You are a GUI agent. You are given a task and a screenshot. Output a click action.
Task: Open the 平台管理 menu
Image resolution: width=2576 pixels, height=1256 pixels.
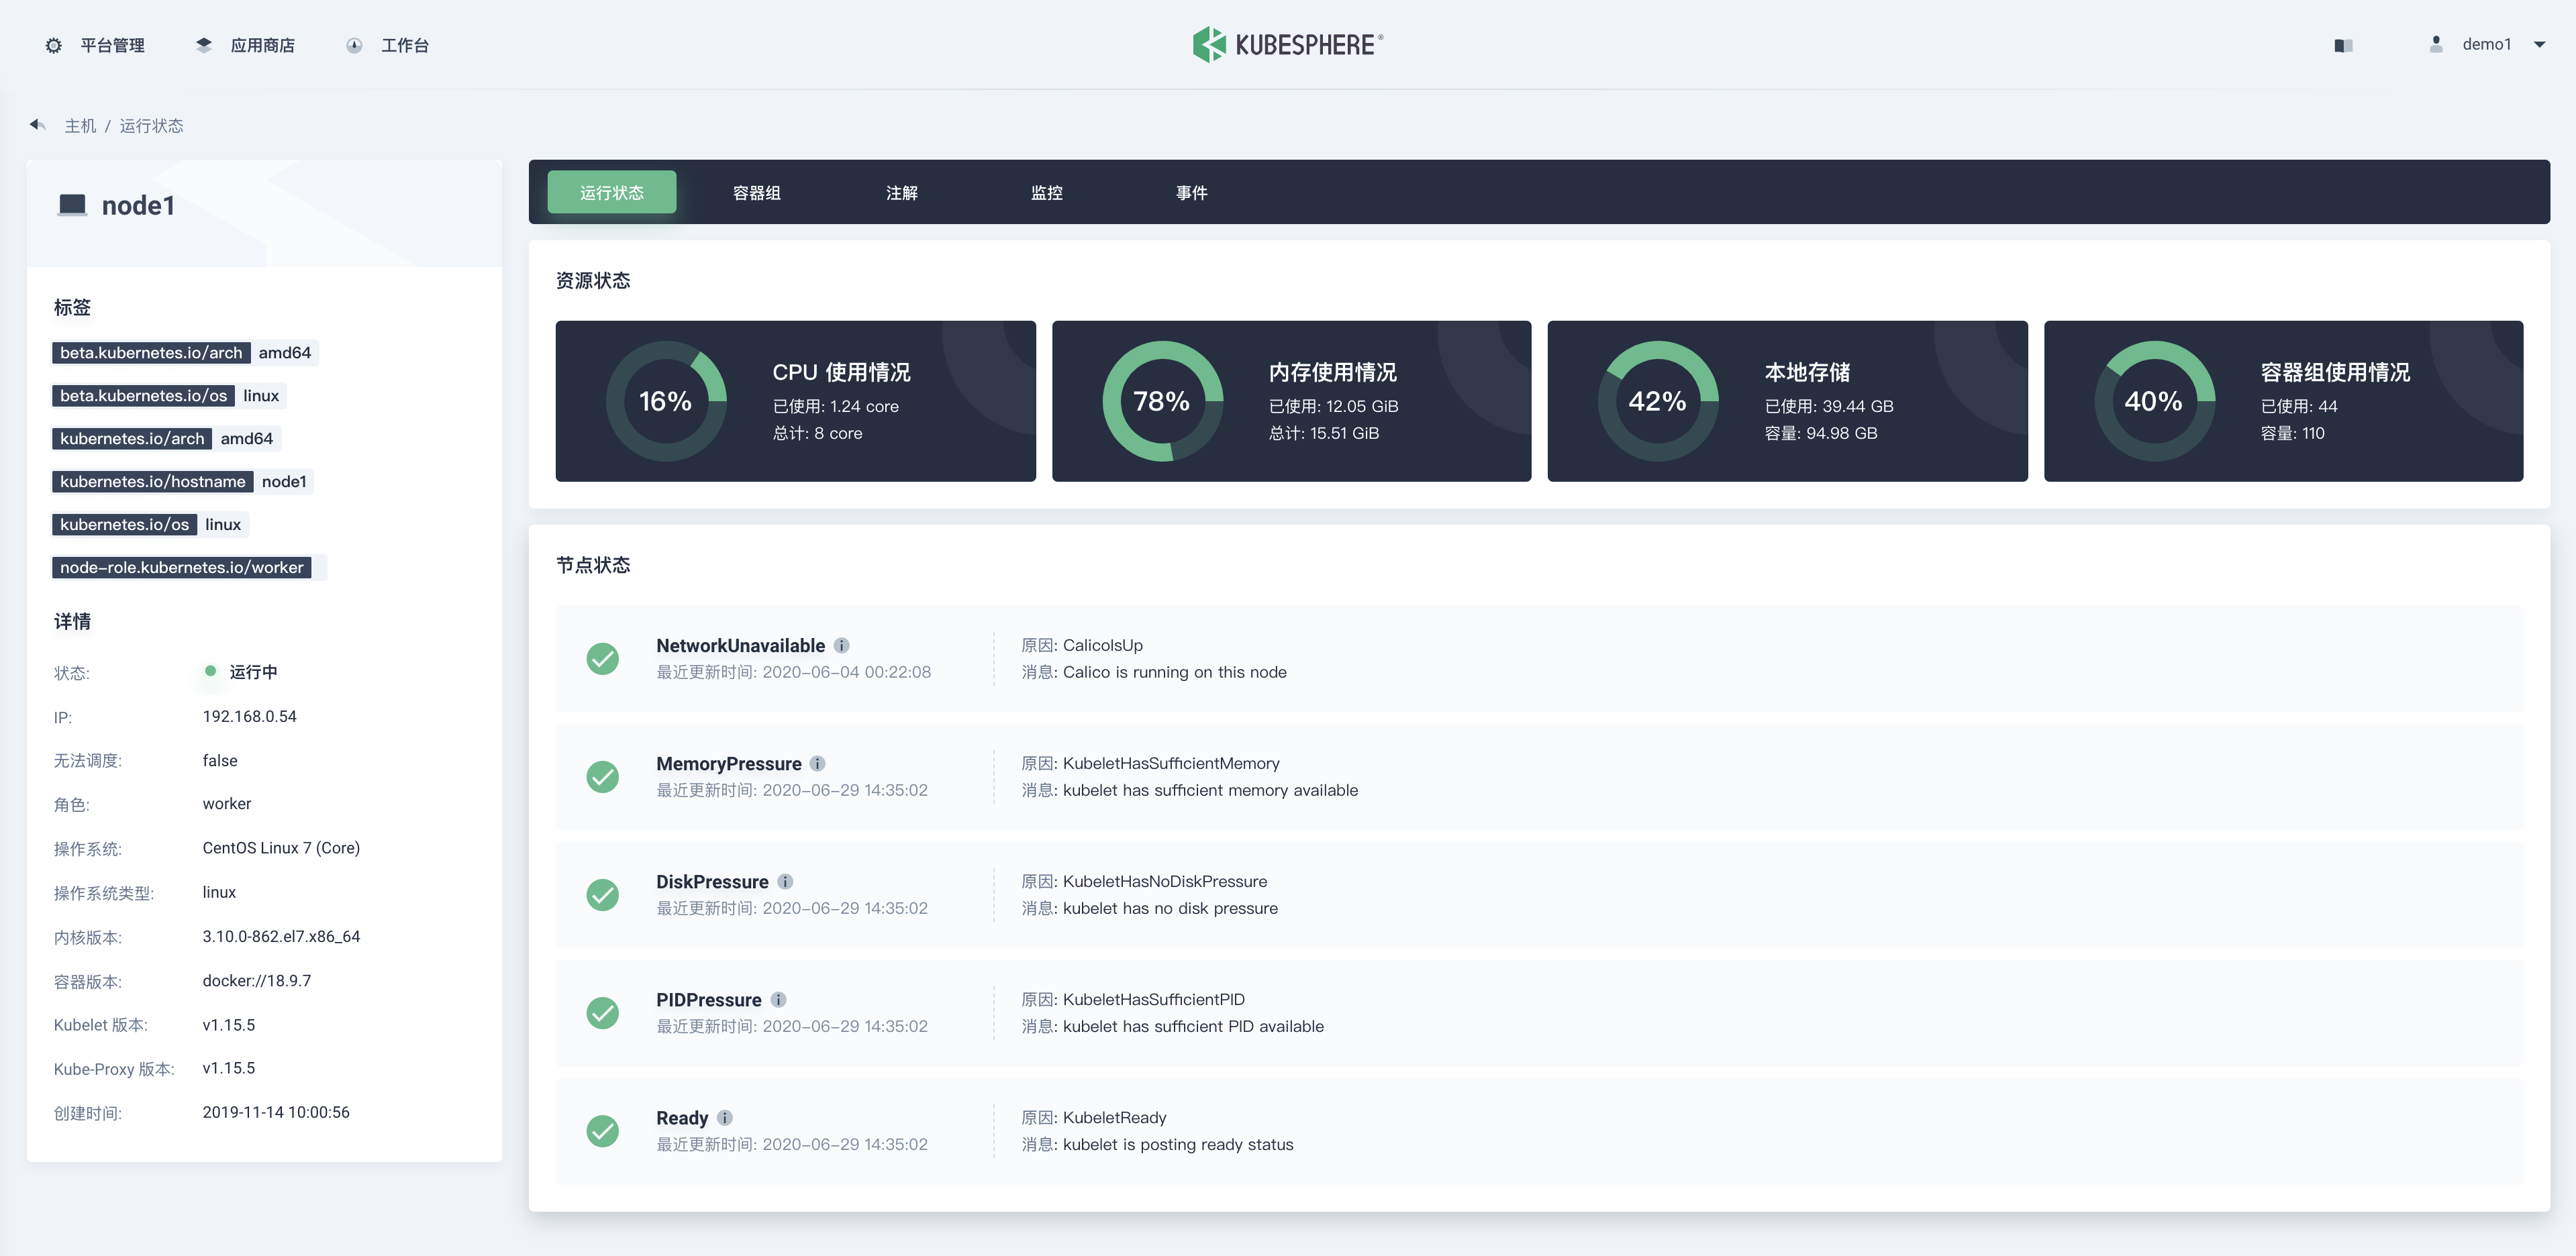(x=113, y=45)
